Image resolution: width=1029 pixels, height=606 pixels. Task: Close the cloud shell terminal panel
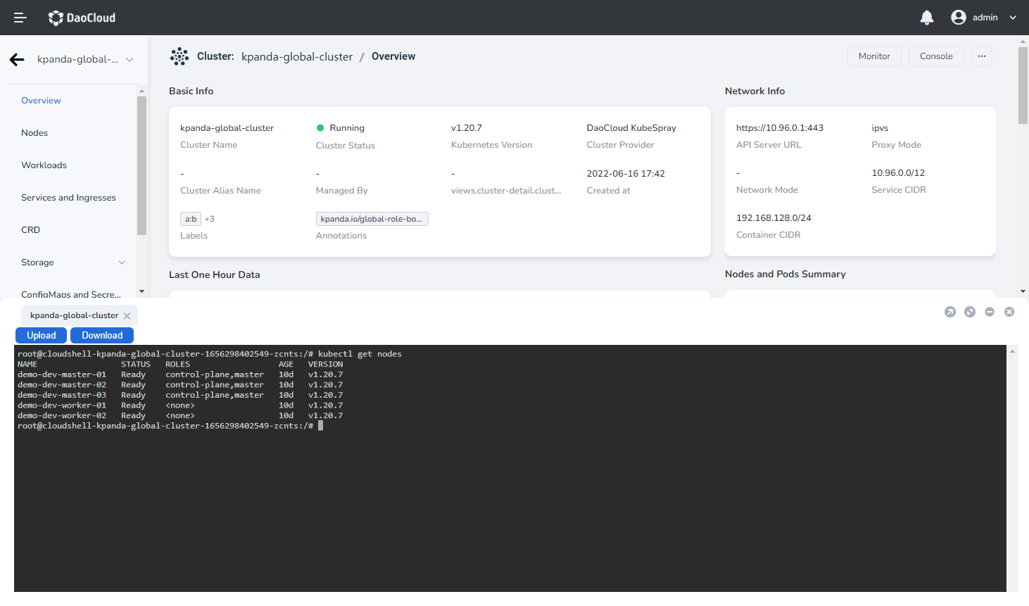(1009, 312)
